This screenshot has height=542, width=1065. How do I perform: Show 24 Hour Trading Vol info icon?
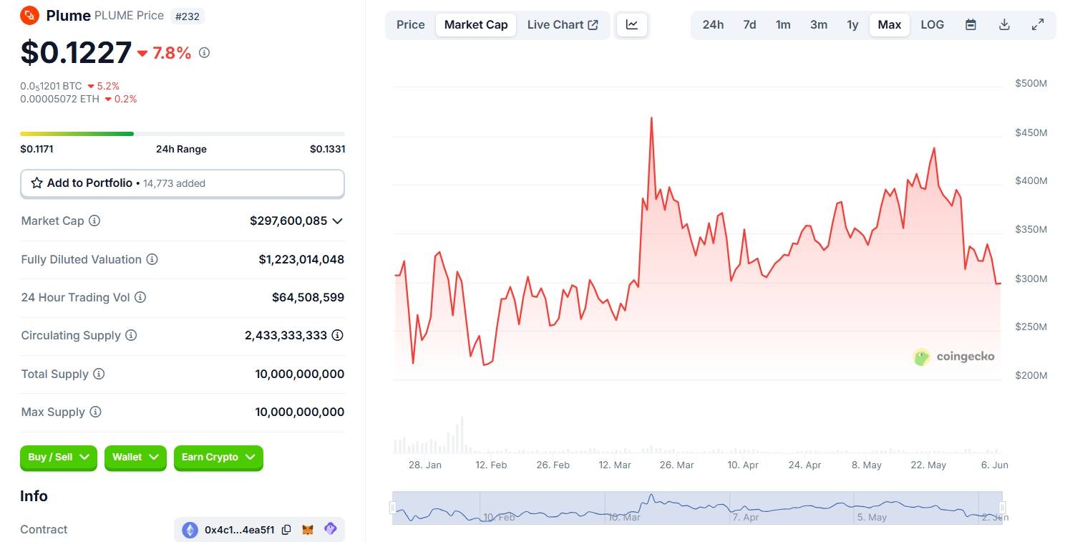click(140, 297)
